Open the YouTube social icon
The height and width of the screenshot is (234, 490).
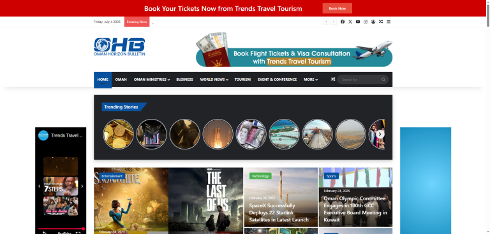pyautogui.click(x=358, y=22)
